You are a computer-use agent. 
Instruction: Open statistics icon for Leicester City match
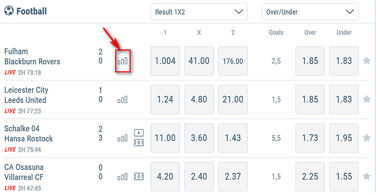tap(123, 100)
